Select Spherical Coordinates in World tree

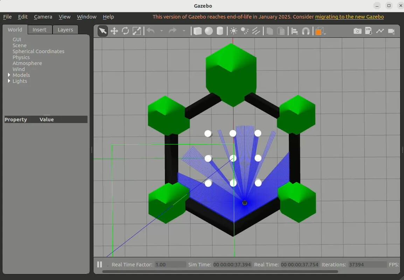(x=39, y=51)
